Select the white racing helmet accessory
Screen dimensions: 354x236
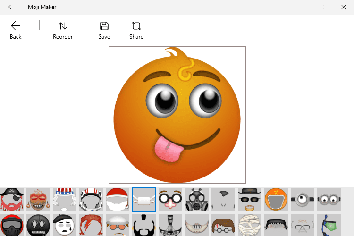(x=91, y=200)
